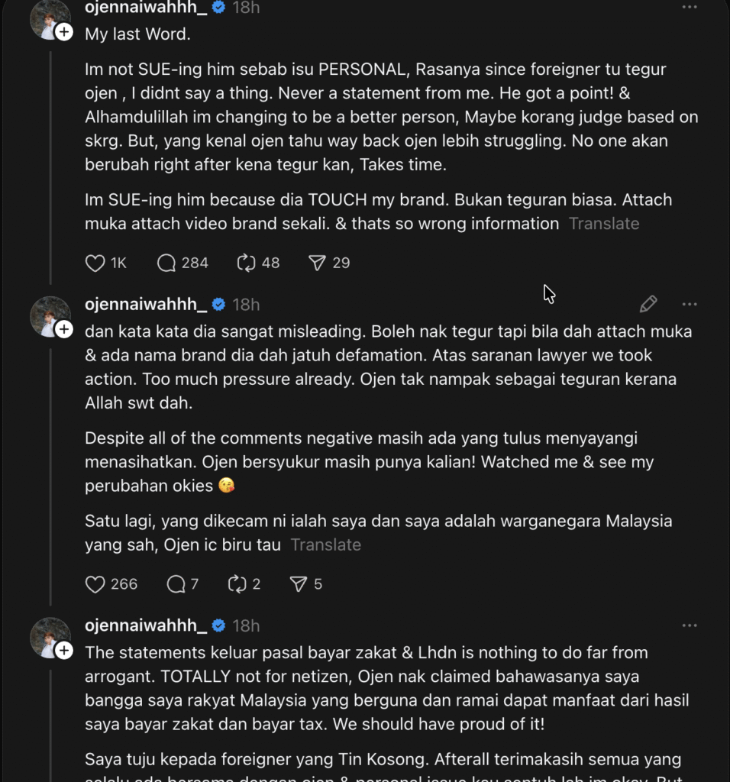Viewport: 730px width, 782px height.
Task: Click the pencil edit icon on second post
Action: pyautogui.click(x=648, y=305)
